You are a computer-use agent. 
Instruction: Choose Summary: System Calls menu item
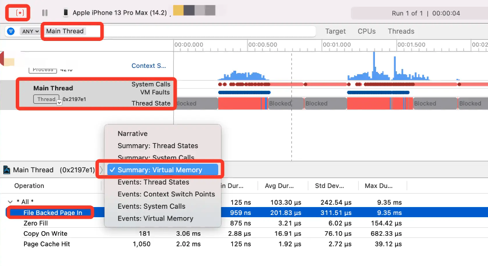tap(156, 157)
